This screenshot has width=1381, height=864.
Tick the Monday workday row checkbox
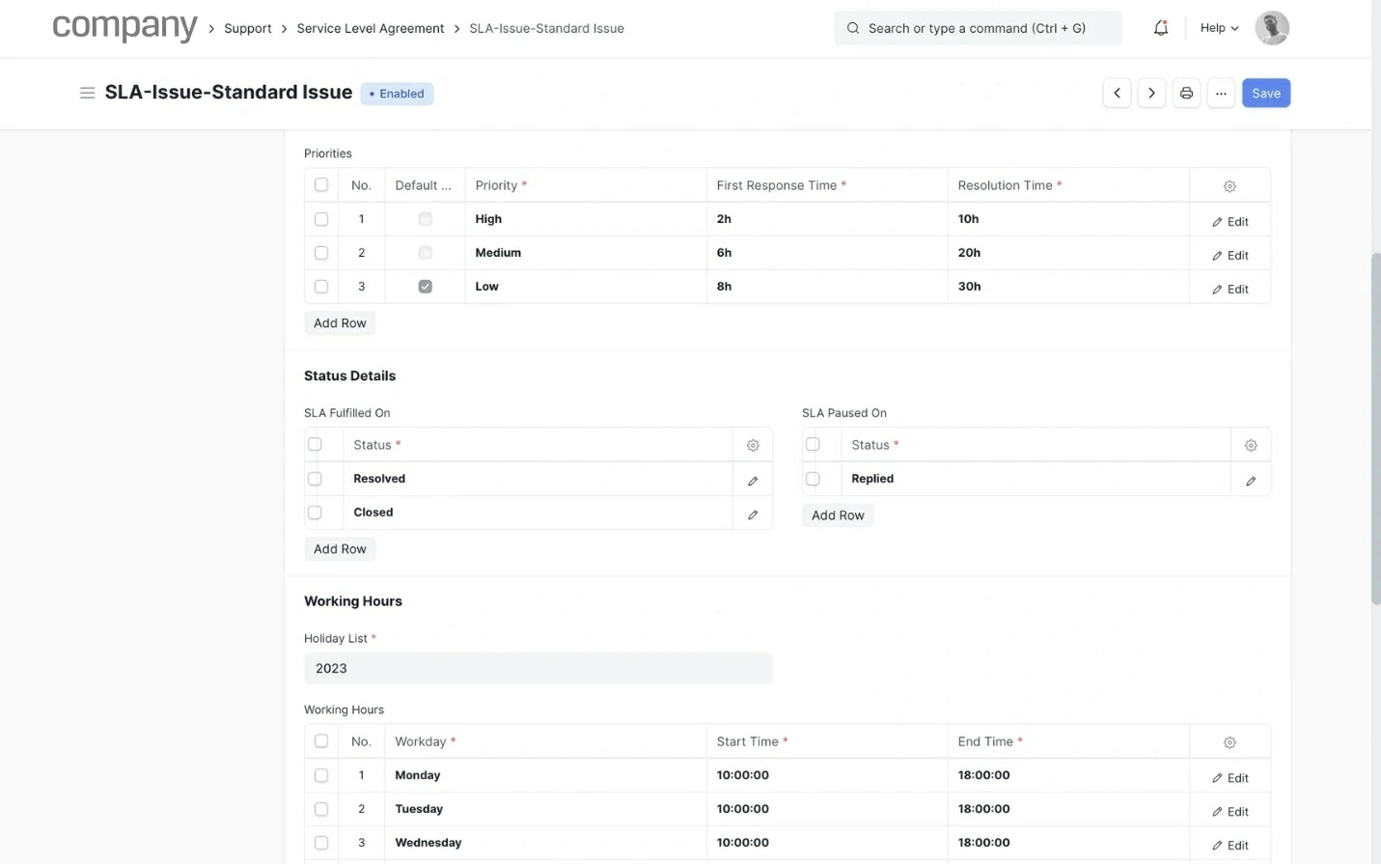click(321, 775)
